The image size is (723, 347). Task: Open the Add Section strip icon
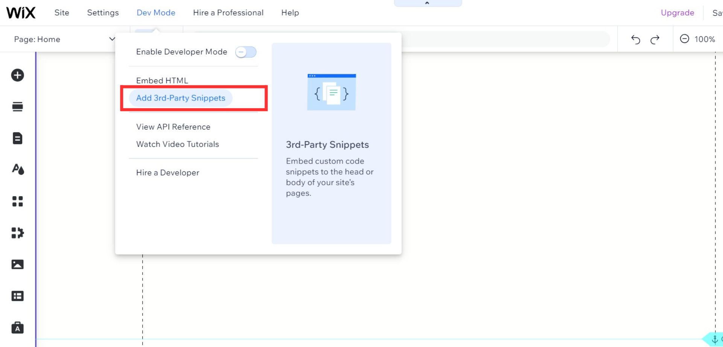coord(17,107)
